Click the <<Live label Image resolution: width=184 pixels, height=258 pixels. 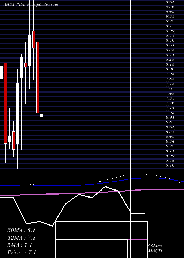(x=155, y=246)
